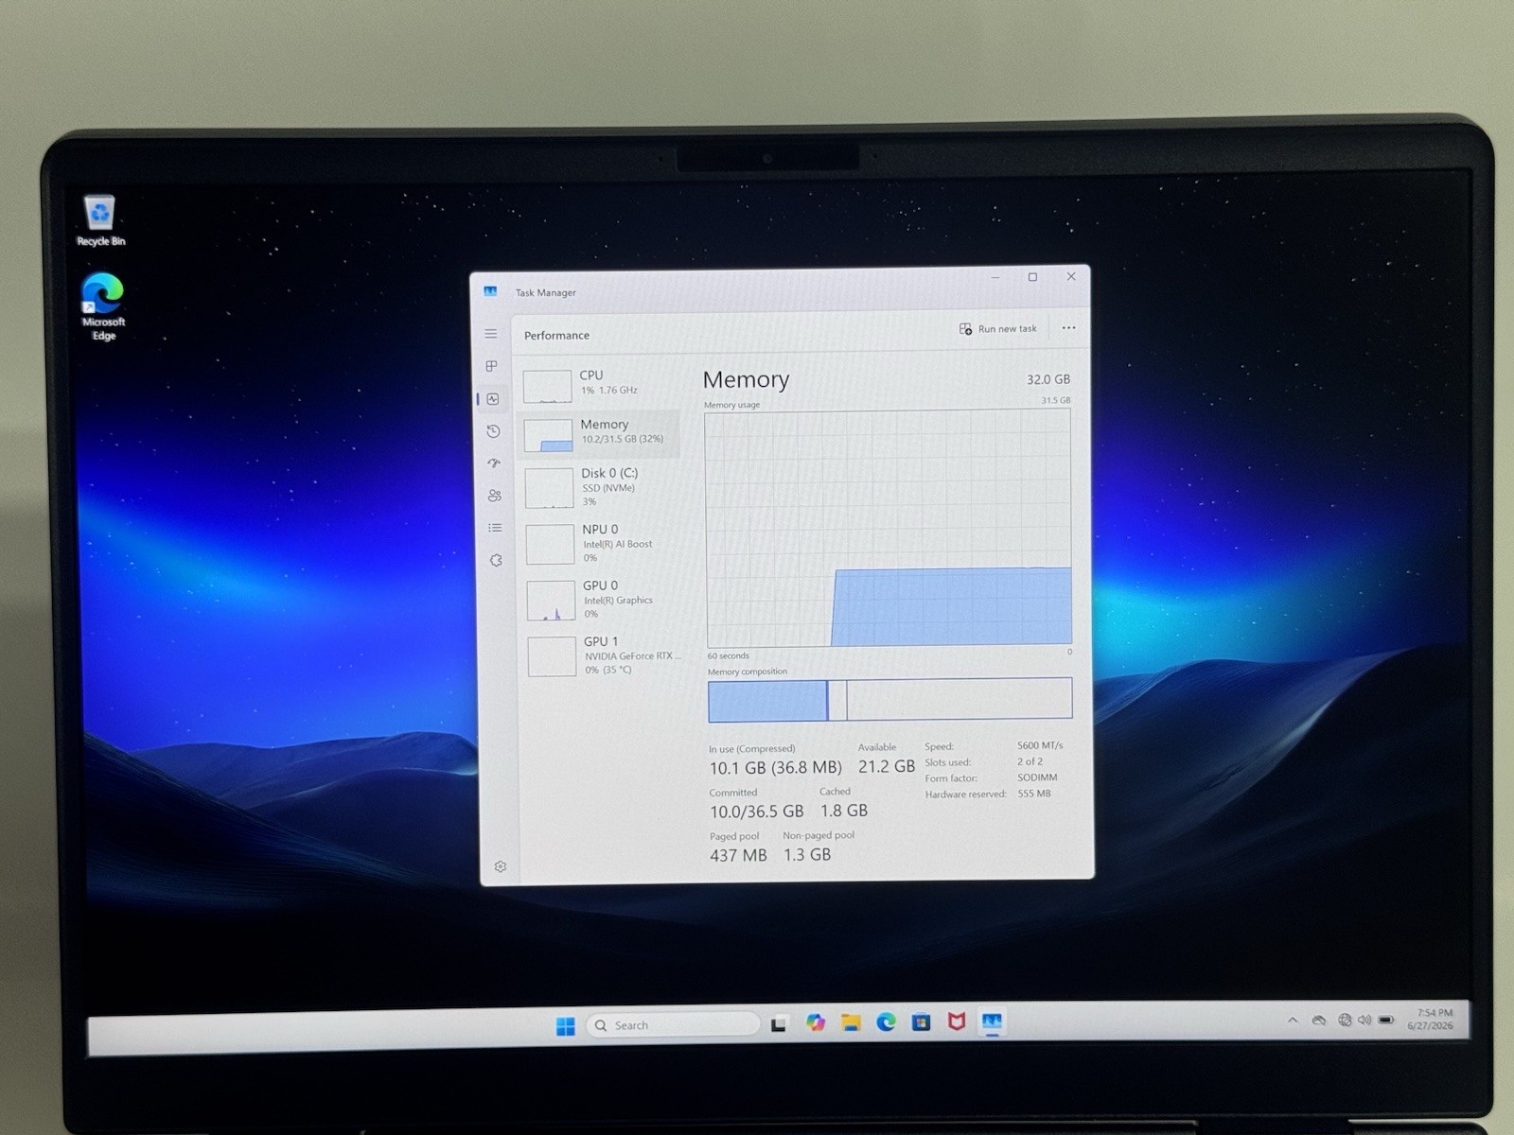Click Run new task button
Image resolution: width=1514 pixels, height=1135 pixels.
(x=998, y=329)
